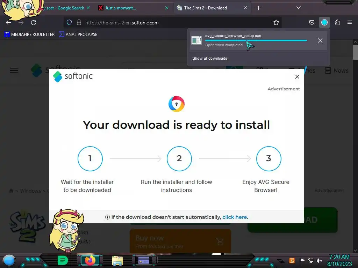Open the tracking protection shield icon
Image resolution: width=358 pixels, height=268 pixels.
pyautogui.click(x=69, y=23)
